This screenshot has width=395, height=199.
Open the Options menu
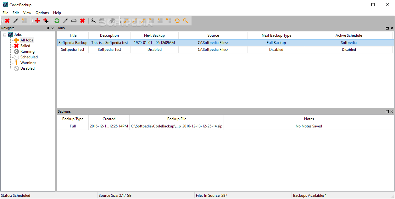42,13
